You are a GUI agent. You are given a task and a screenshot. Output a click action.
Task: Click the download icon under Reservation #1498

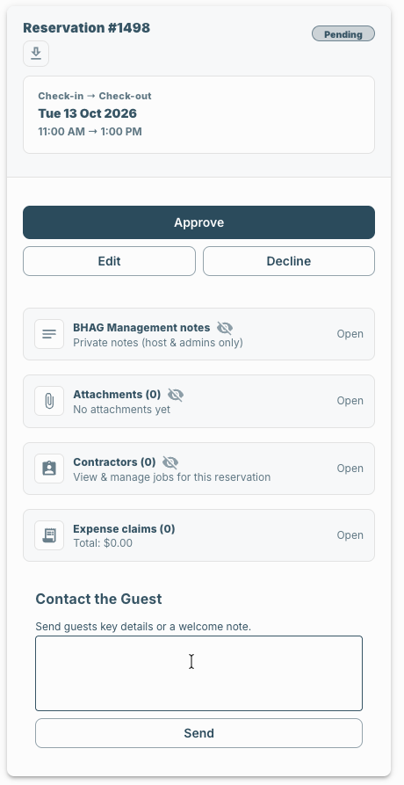36,54
